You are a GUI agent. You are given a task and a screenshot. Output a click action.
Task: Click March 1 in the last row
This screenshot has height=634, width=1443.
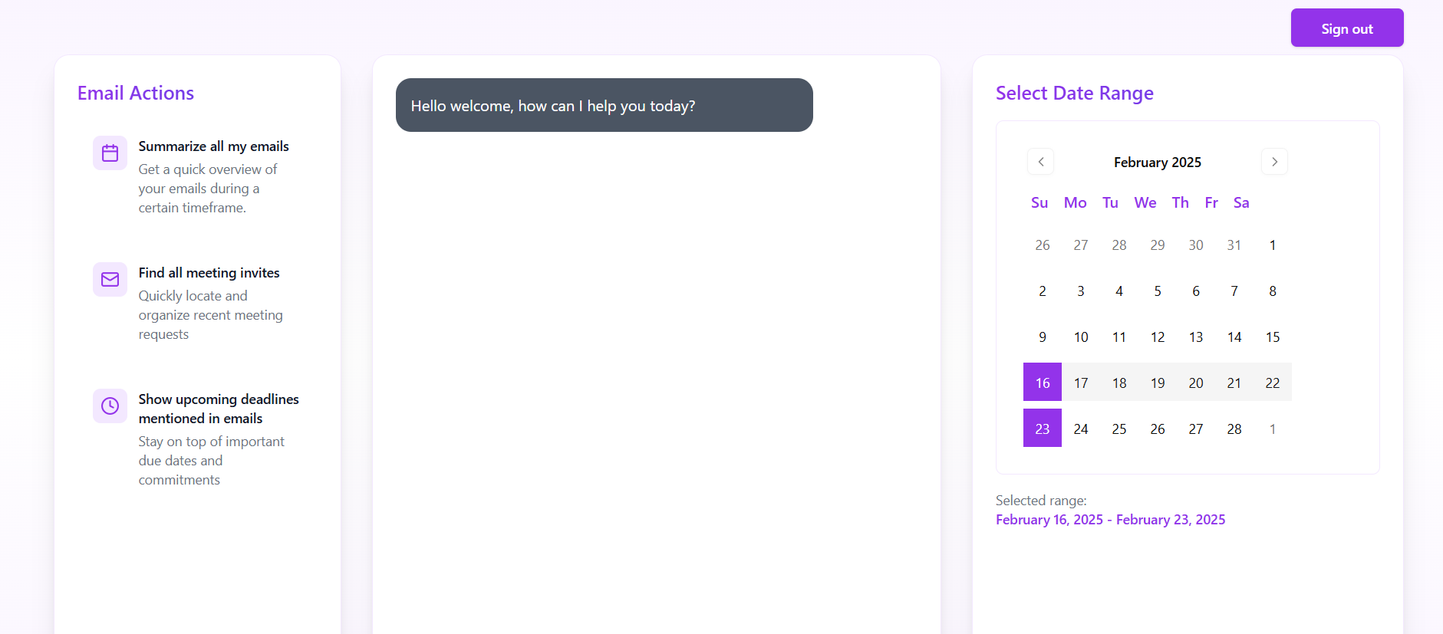click(1272, 429)
